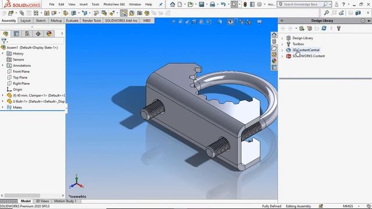
Task: Open File Properties icon next to the traffic light
Action: pos(252,4)
